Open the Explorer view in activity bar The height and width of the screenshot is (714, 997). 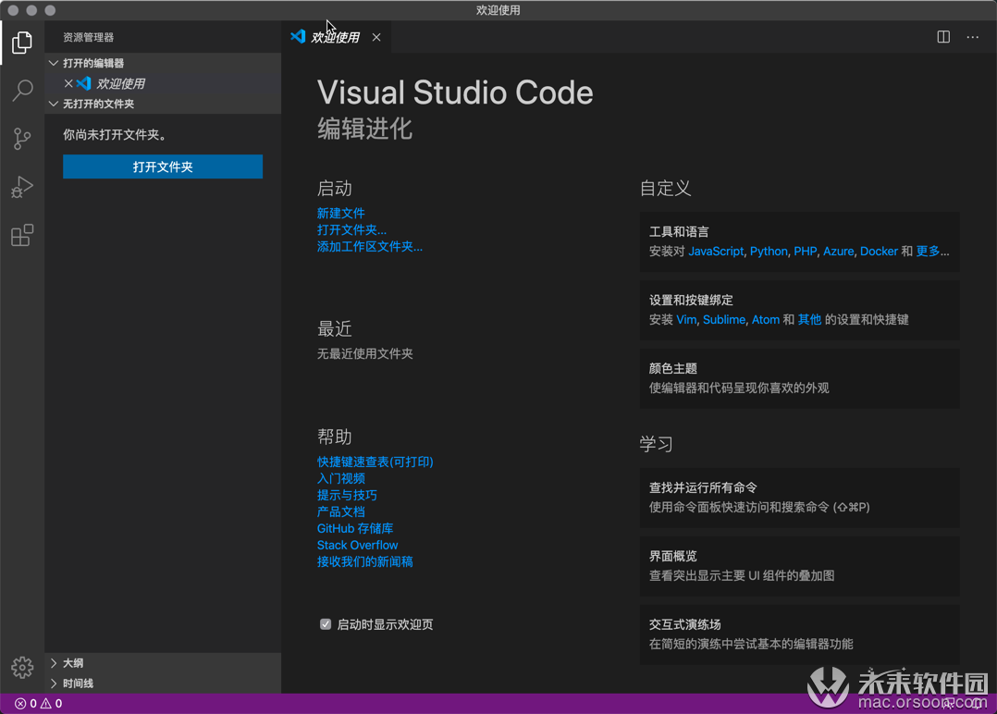coord(22,43)
